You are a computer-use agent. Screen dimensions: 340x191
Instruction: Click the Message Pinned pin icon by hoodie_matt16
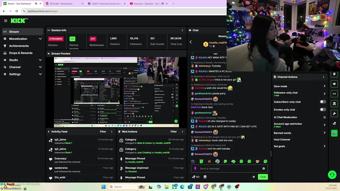tap(121, 159)
